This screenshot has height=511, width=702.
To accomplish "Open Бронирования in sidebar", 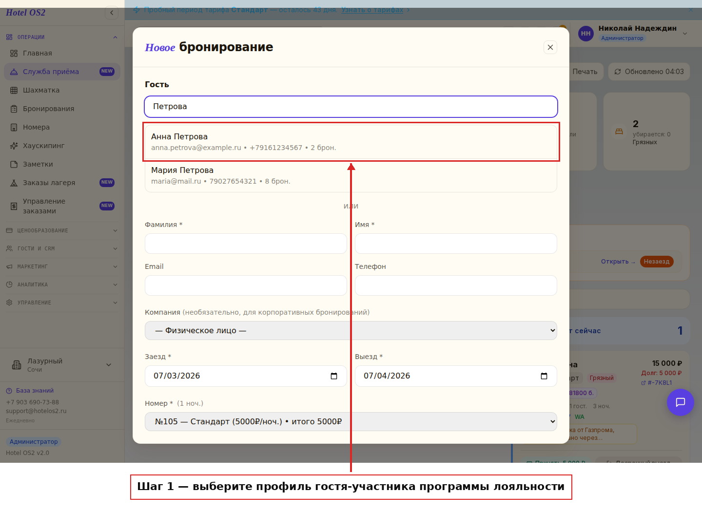I will coord(62,109).
